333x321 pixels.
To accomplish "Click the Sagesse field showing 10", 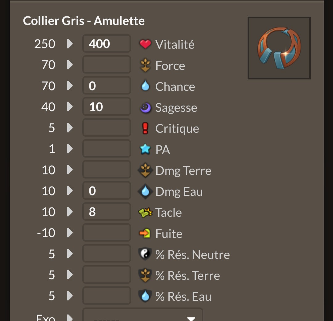I will (107, 106).
